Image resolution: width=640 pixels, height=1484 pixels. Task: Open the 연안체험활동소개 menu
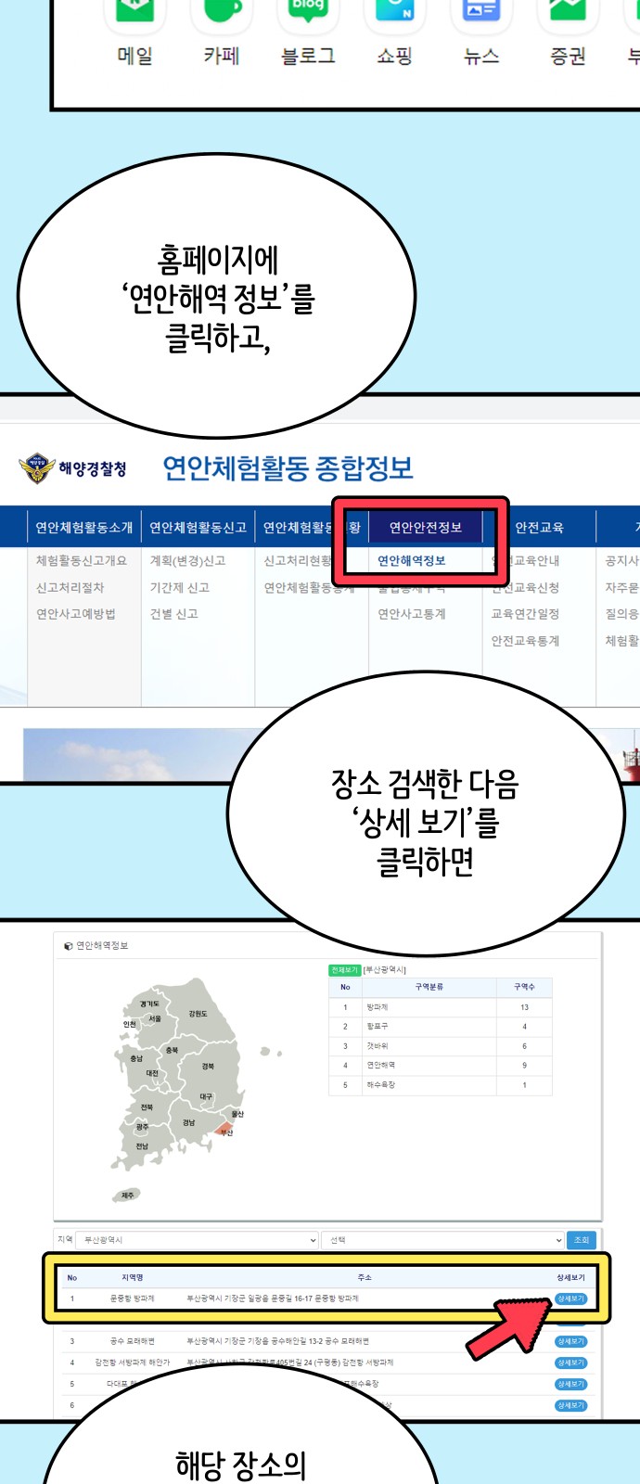click(84, 527)
